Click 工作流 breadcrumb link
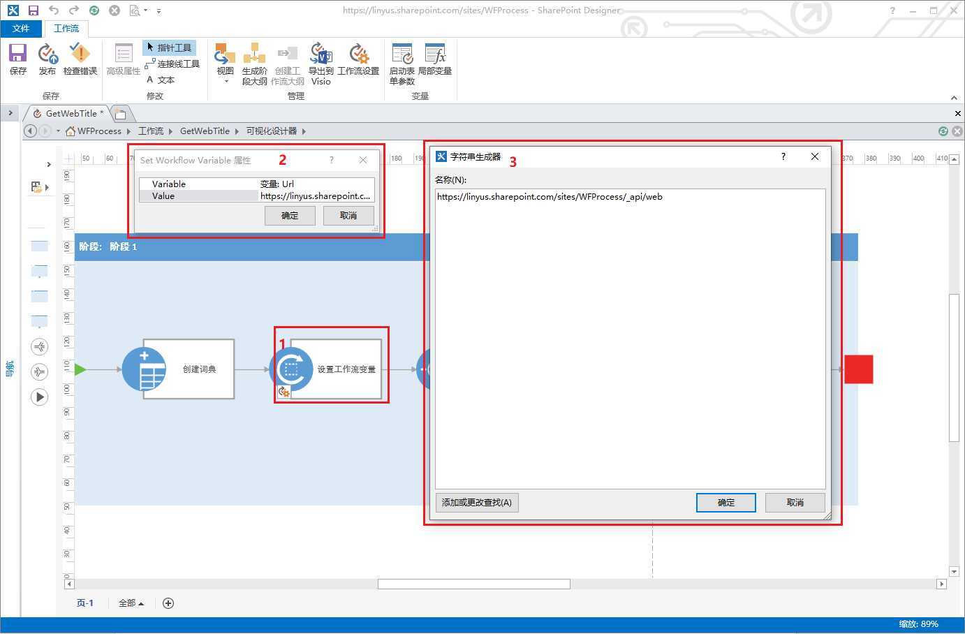The height and width of the screenshot is (634, 965). tap(151, 131)
